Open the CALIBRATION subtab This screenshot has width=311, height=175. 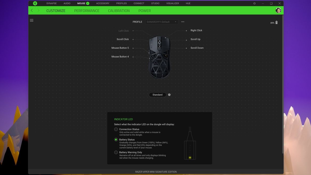pos(119,11)
